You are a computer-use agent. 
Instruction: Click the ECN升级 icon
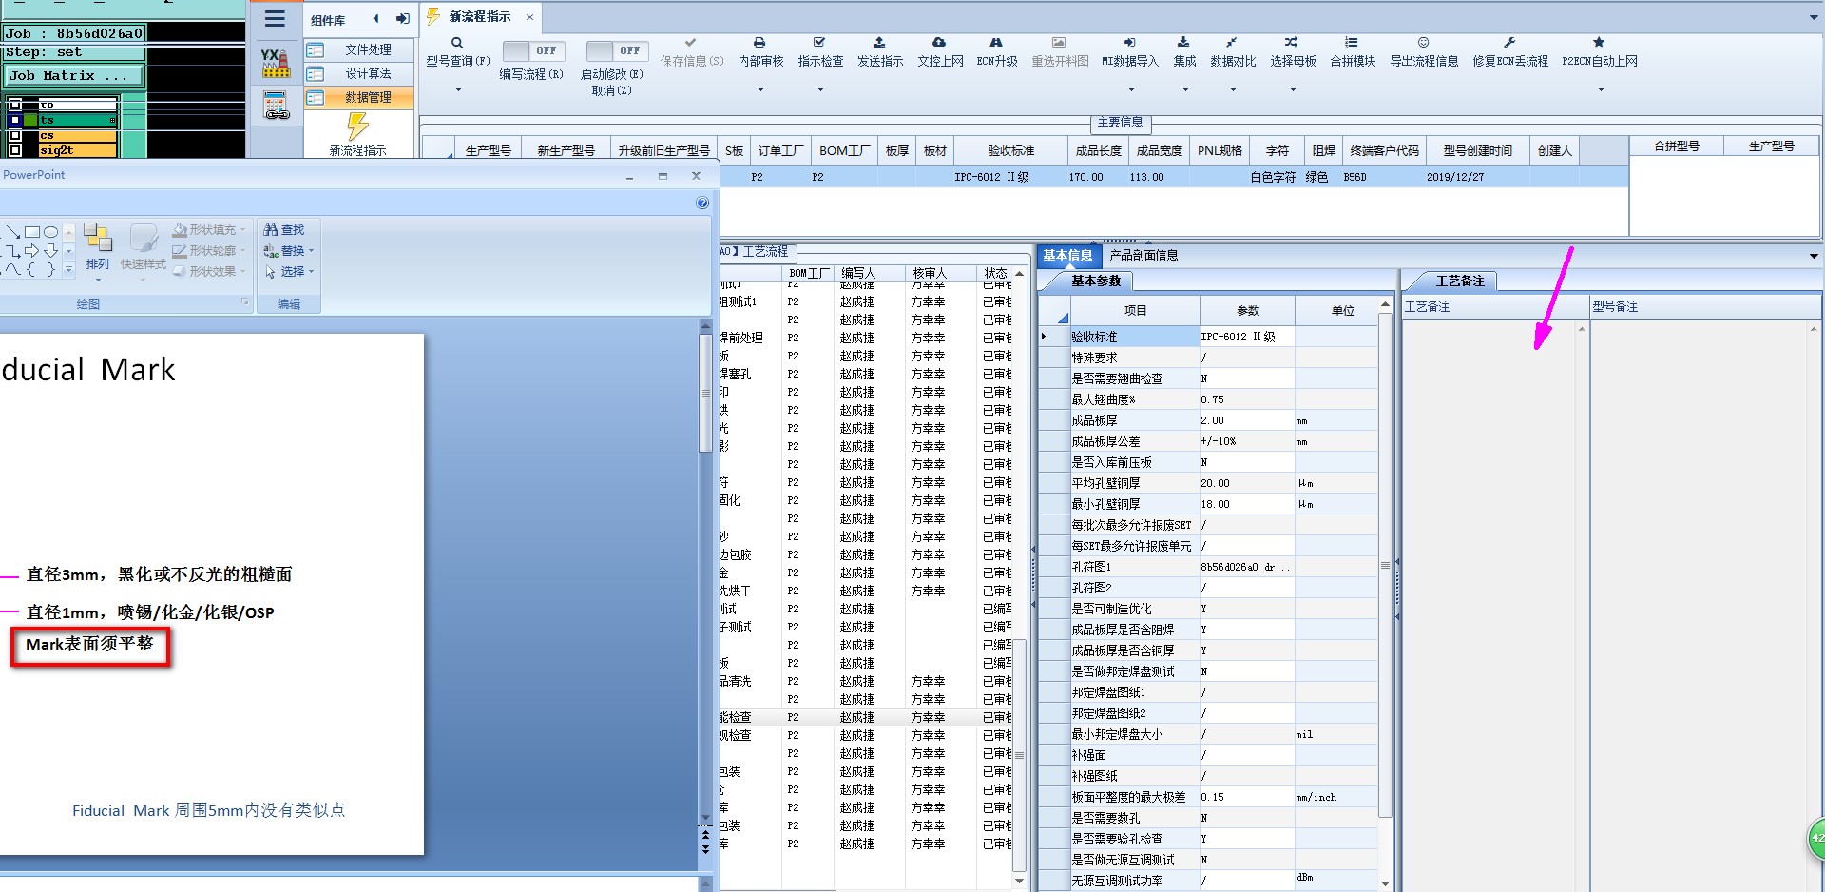pos(996,43)
